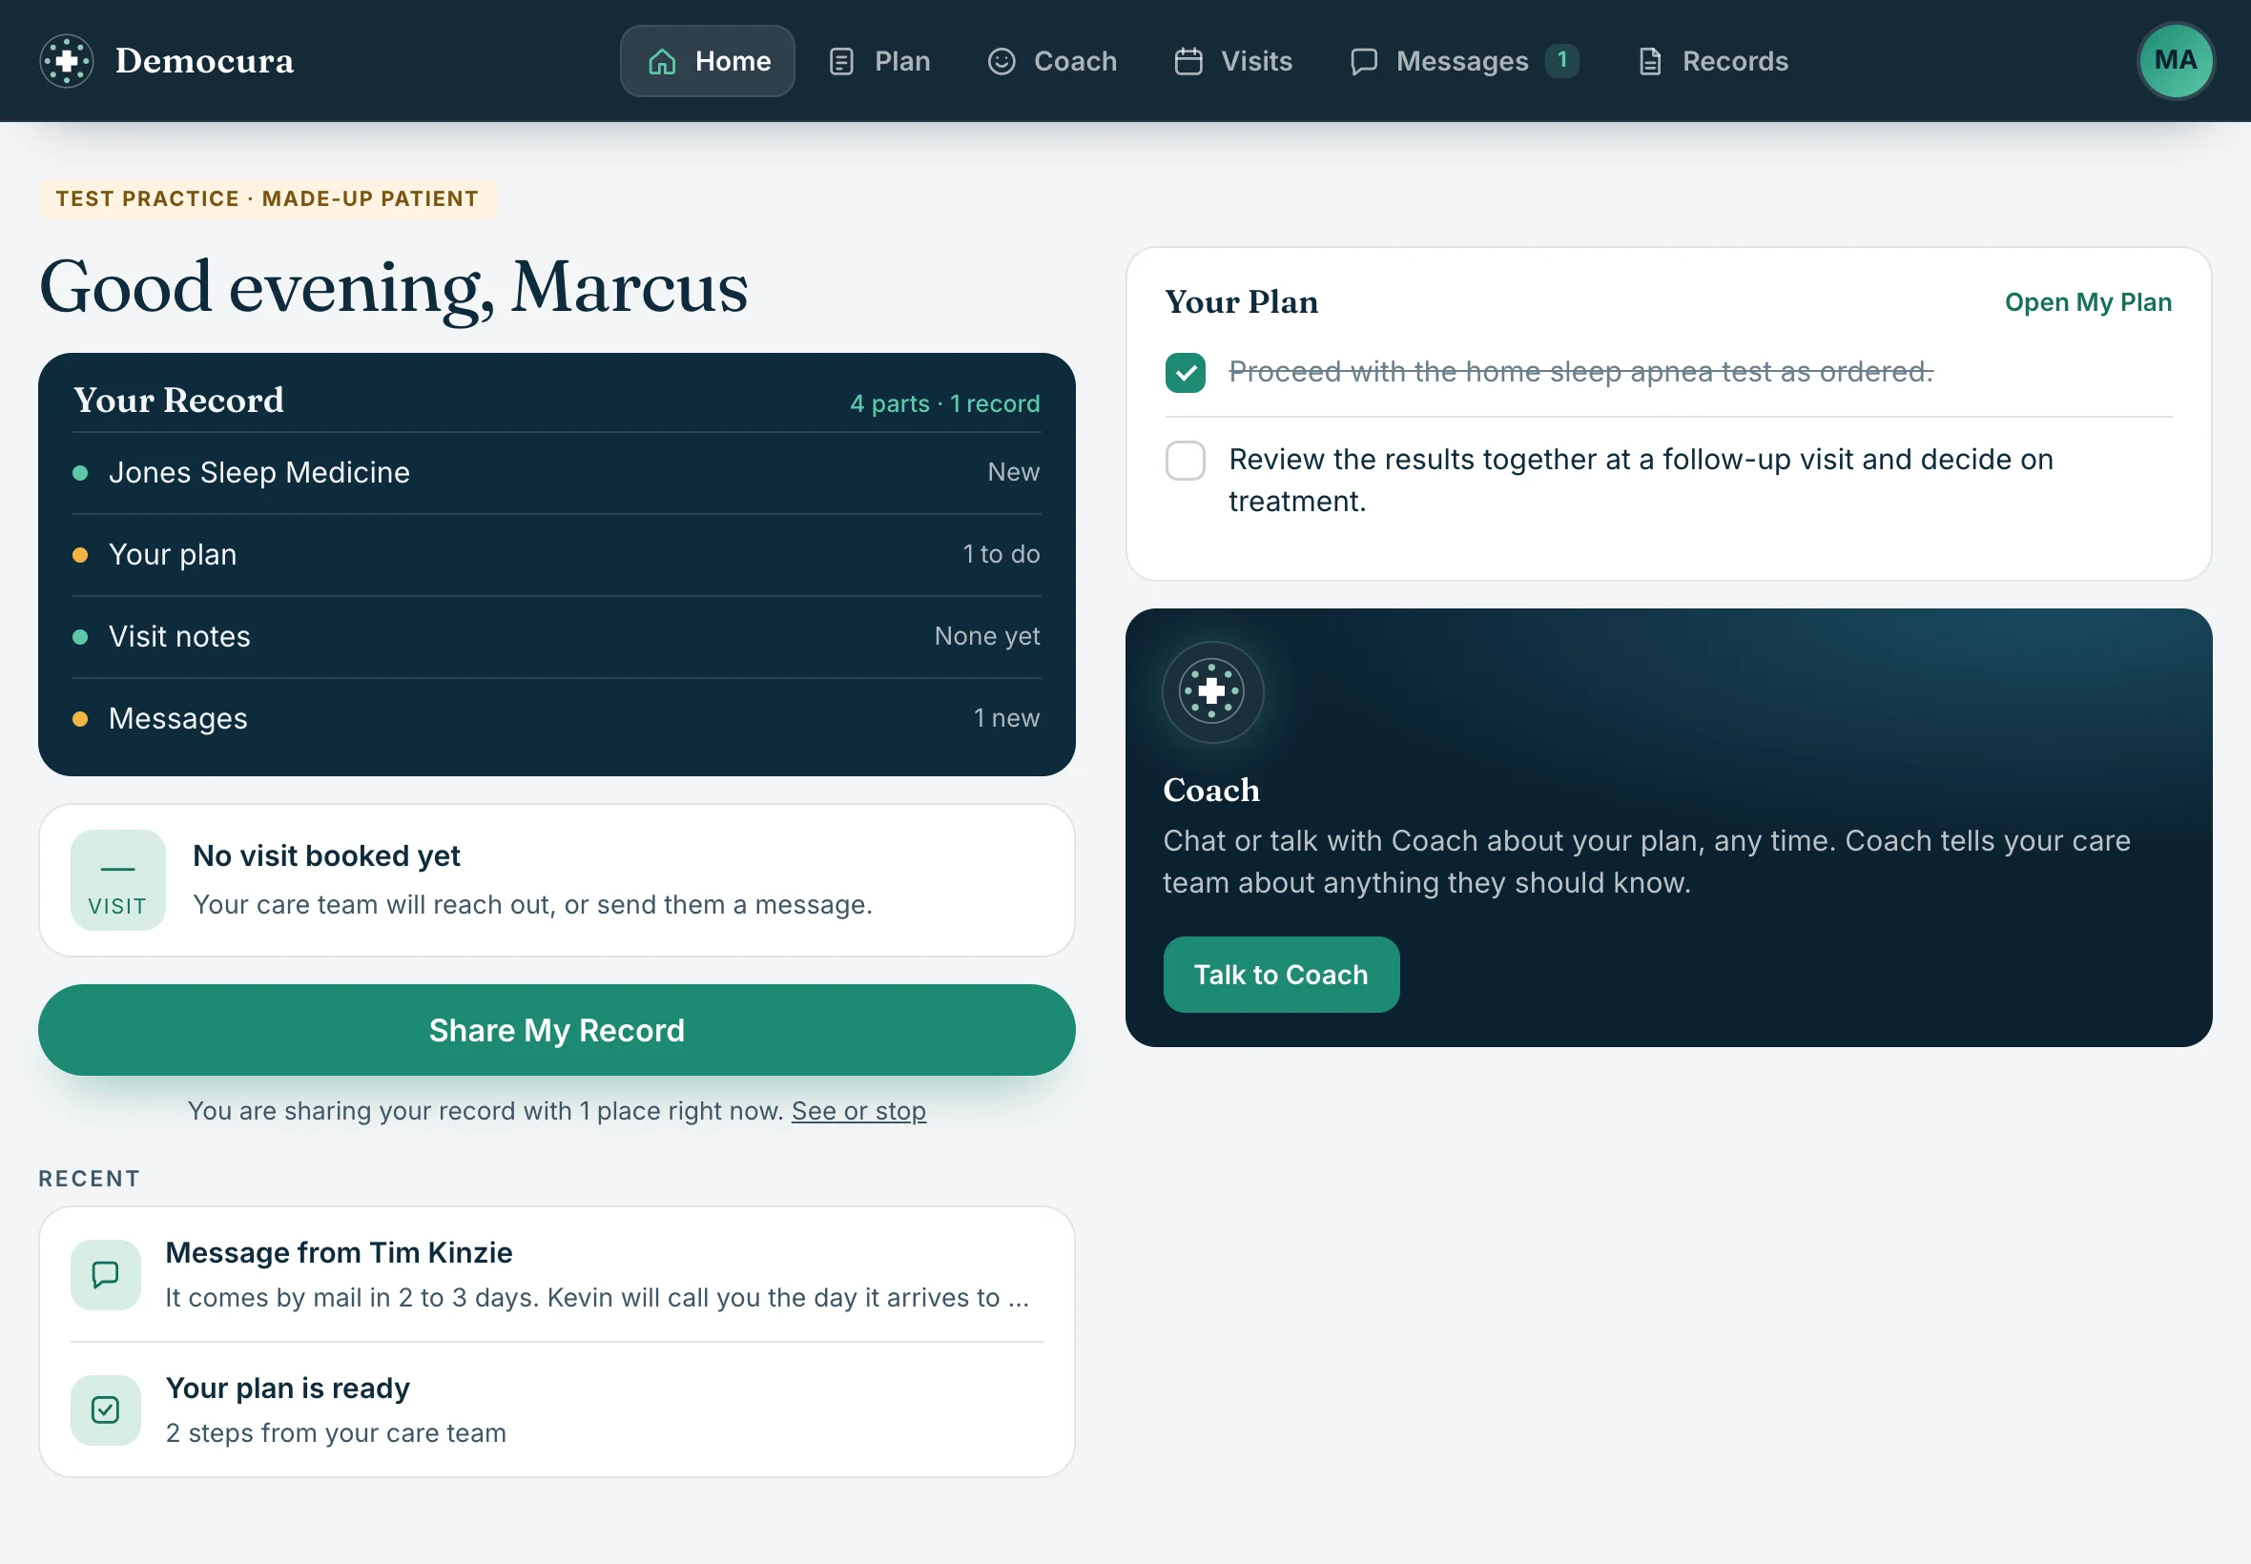Click the Open My Plan link
Image resolution: width=2251 pixels, height=1564 pixels.
[x=2087, y=301]
